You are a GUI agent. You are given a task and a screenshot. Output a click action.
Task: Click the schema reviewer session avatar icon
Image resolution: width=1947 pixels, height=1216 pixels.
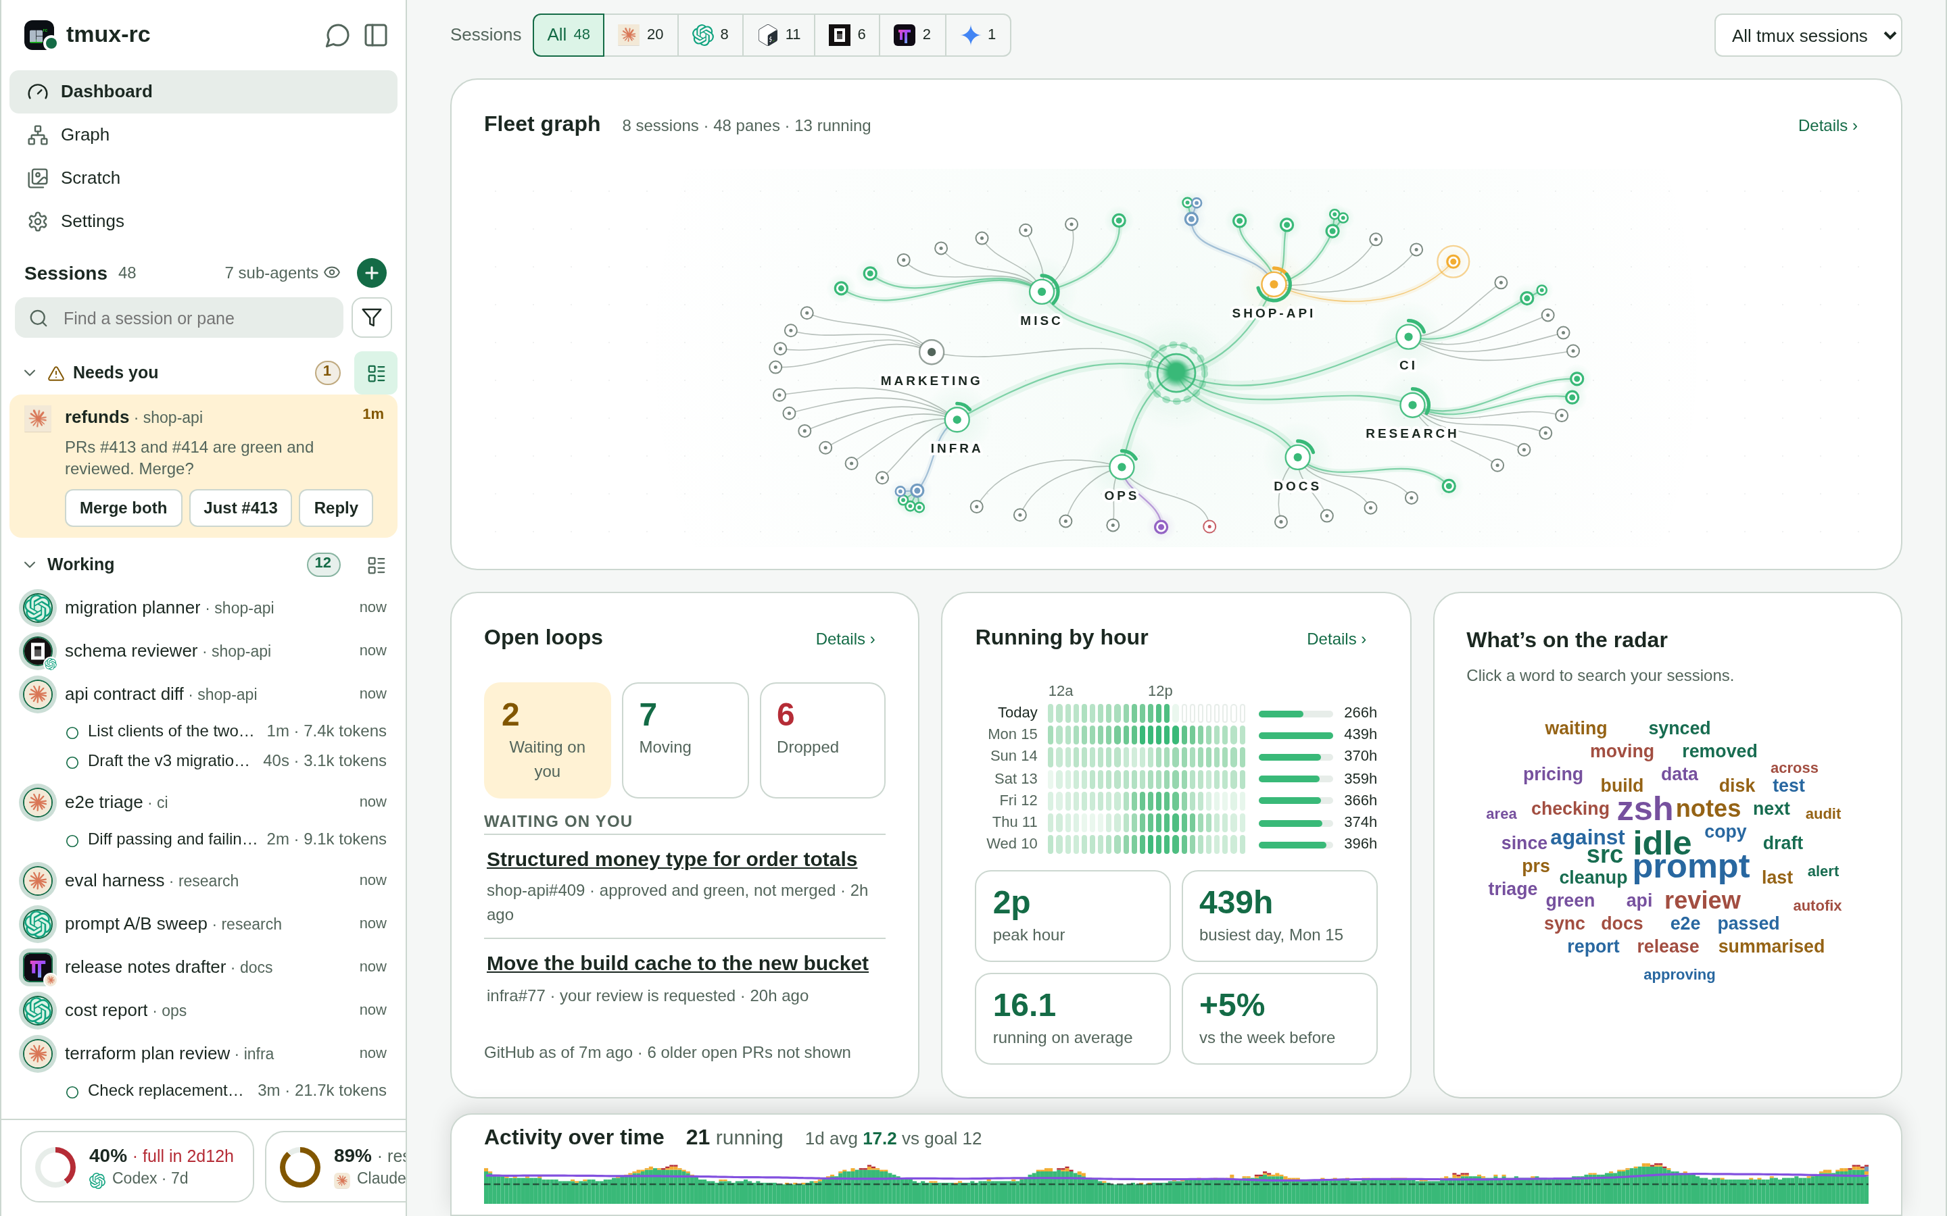click(38, 651)
